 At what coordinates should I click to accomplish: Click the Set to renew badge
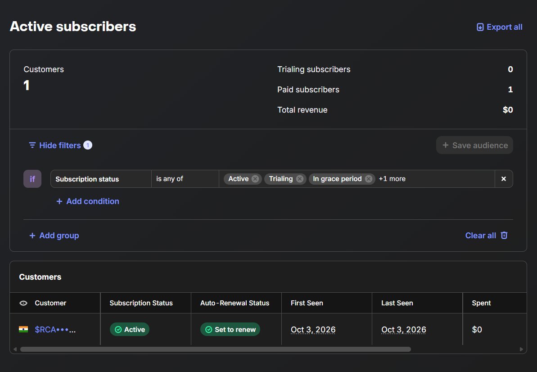[230, 330]
